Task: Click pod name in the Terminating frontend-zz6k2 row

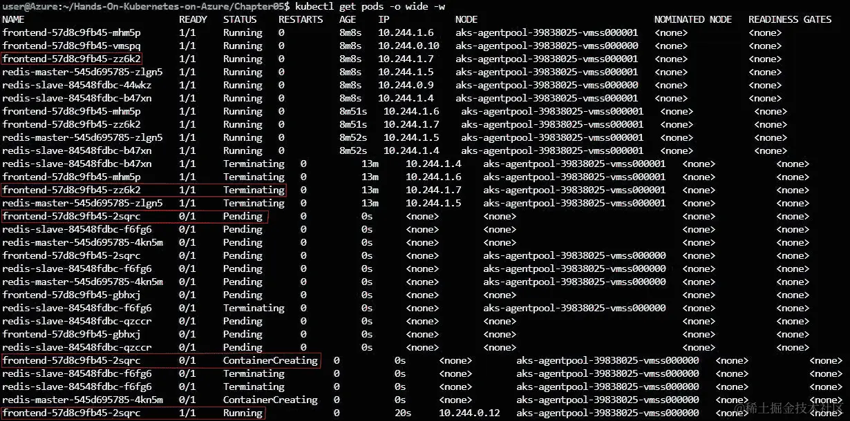Action: 71,190
